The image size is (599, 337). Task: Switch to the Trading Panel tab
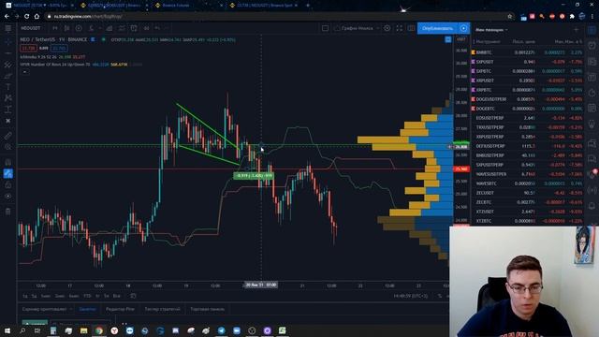click(x=208, y=309)
